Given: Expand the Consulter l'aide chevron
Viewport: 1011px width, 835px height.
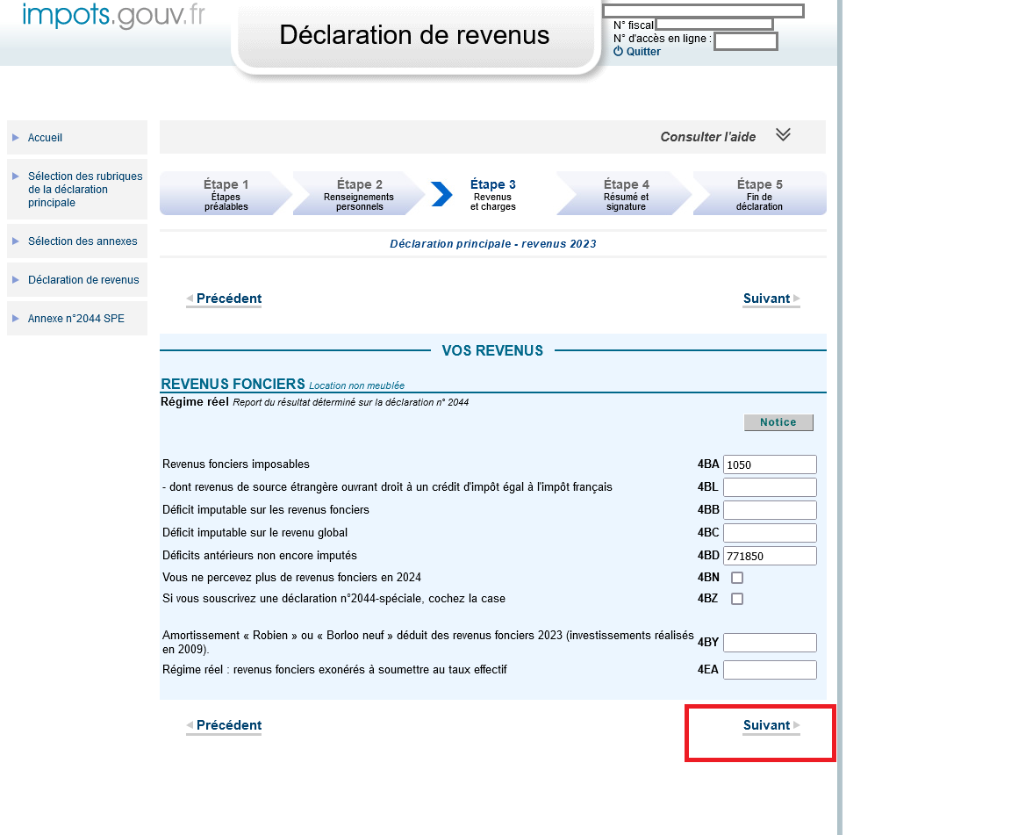Looking at the screenshot, I should tap(783, 135).
